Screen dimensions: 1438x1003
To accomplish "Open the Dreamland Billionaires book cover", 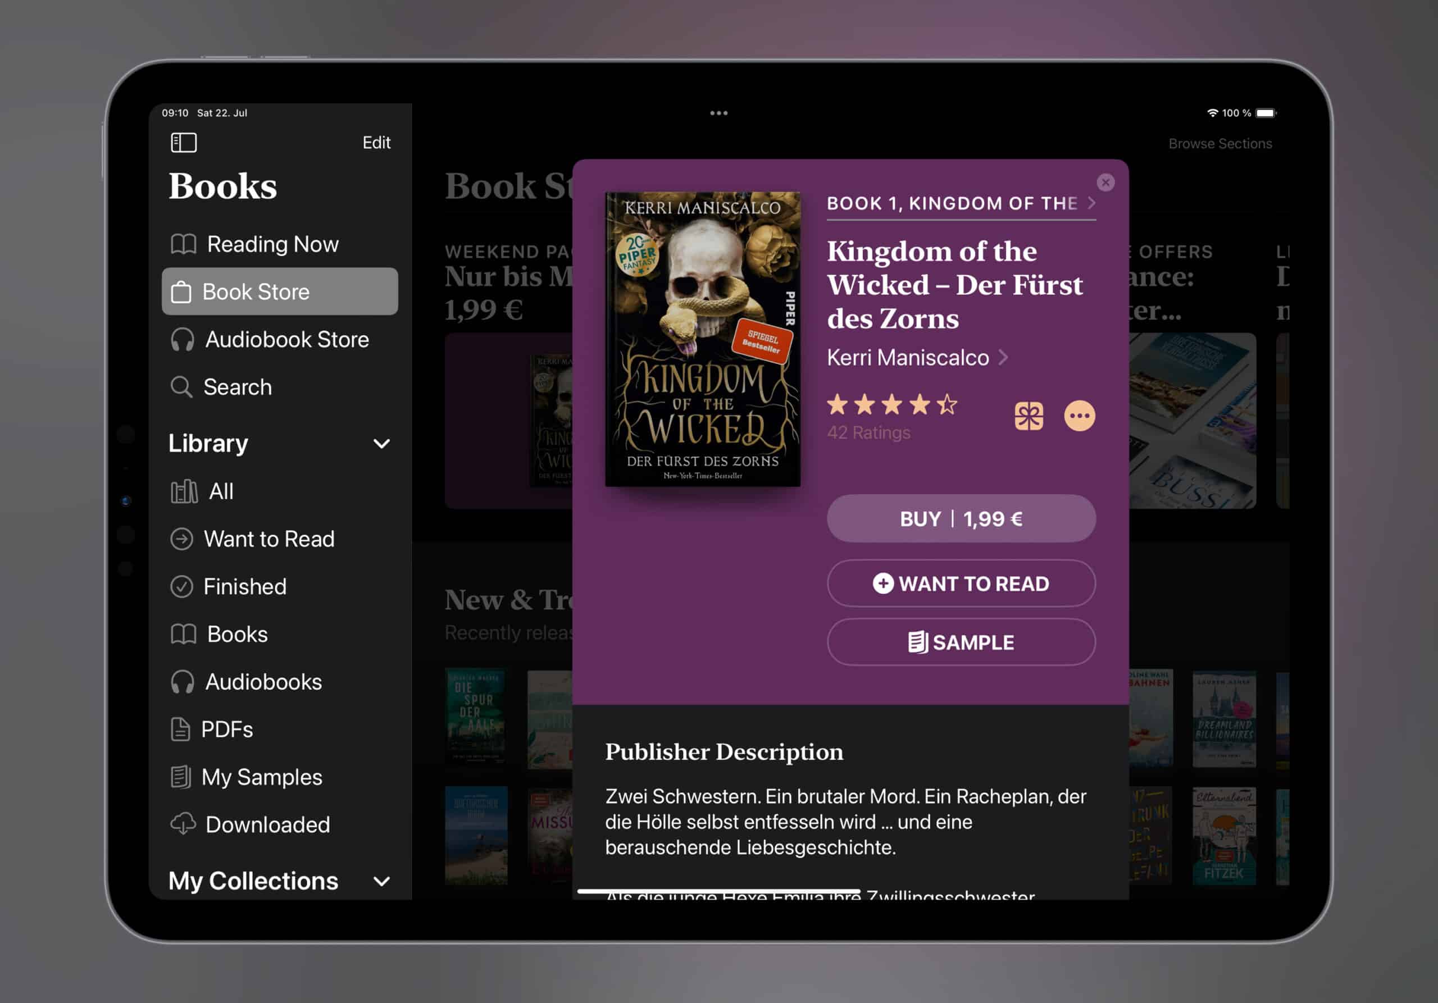I will 1225,719.
